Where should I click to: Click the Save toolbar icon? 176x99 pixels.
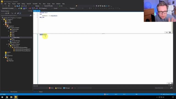[17, 6]
